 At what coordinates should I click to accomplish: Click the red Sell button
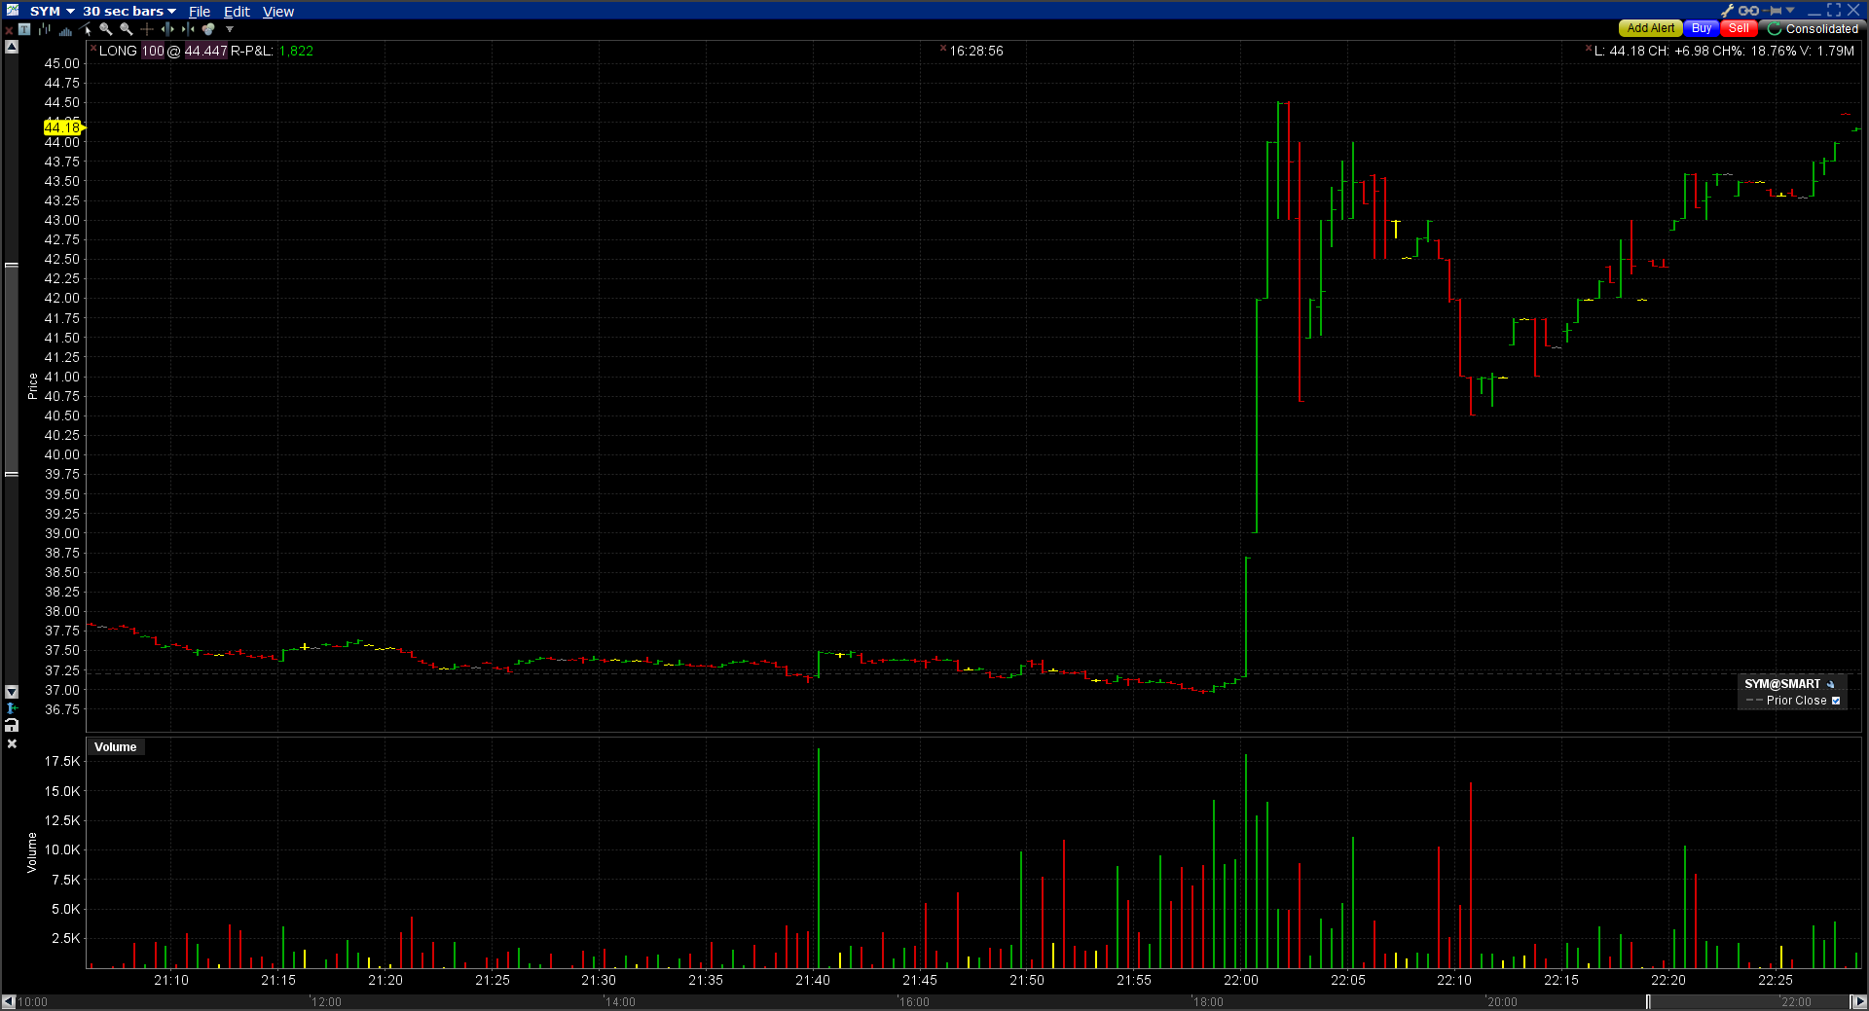pyautogui.click(x=1739, y=28)
